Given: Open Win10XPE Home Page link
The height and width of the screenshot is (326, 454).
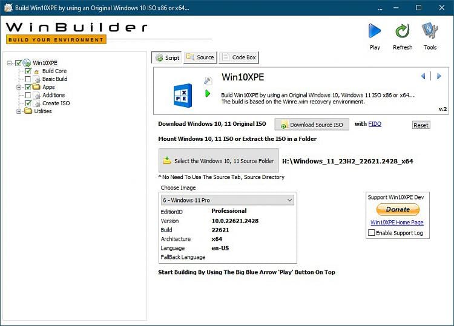Looking at the screenshot, I should (397, 222).
